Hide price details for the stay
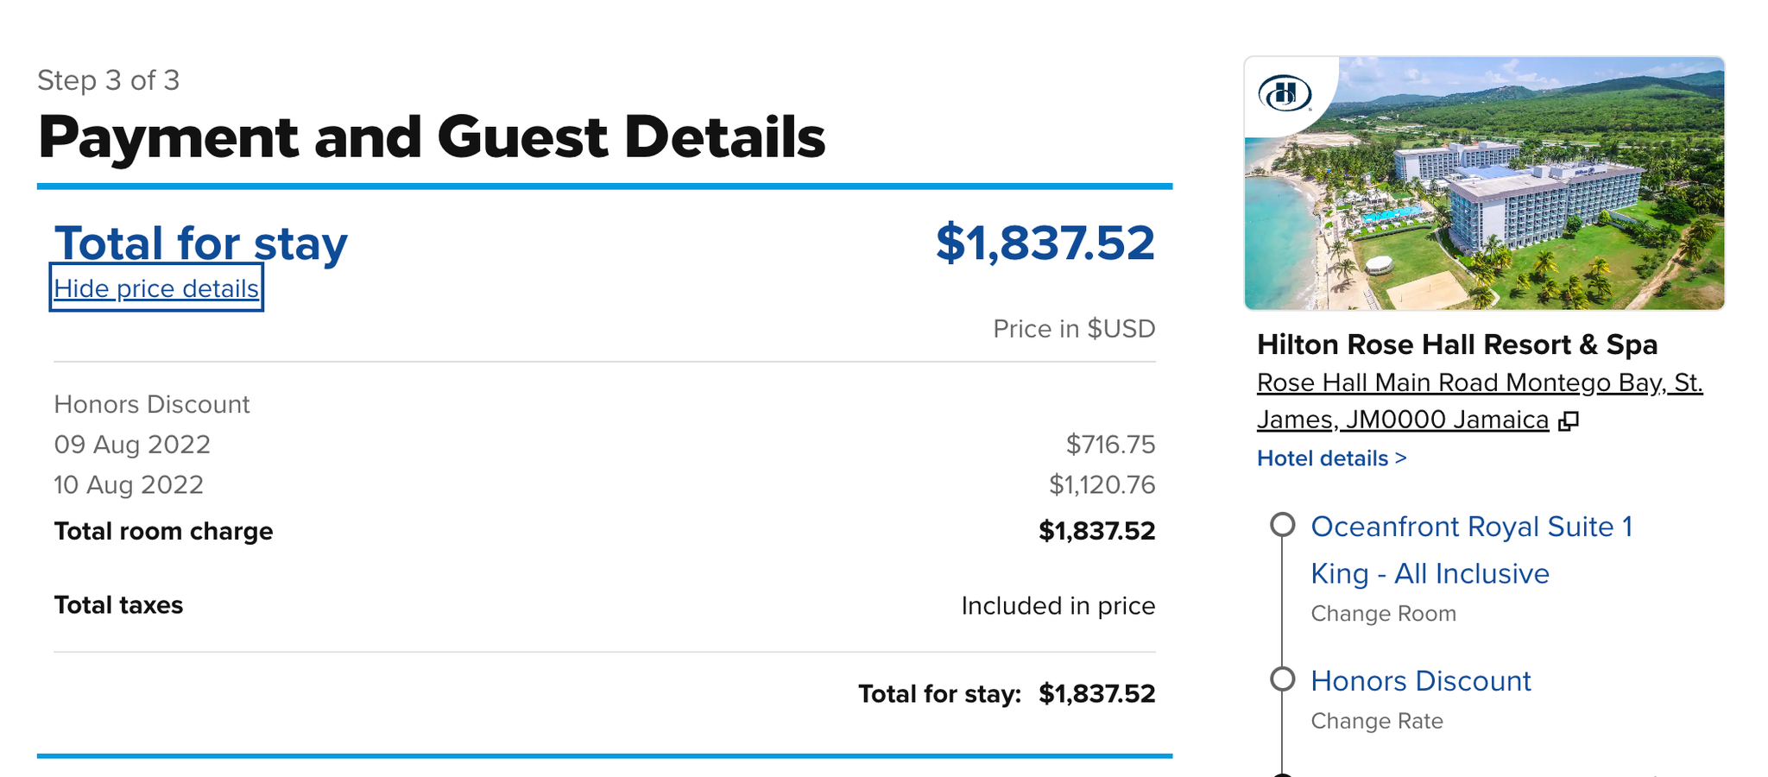The image size is (1768, 777). tap(156, 288)
